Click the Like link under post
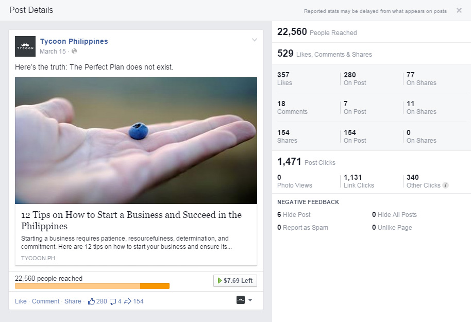Image resolution: width=471 pixels, height=322 pixels. tap(21, 301)
